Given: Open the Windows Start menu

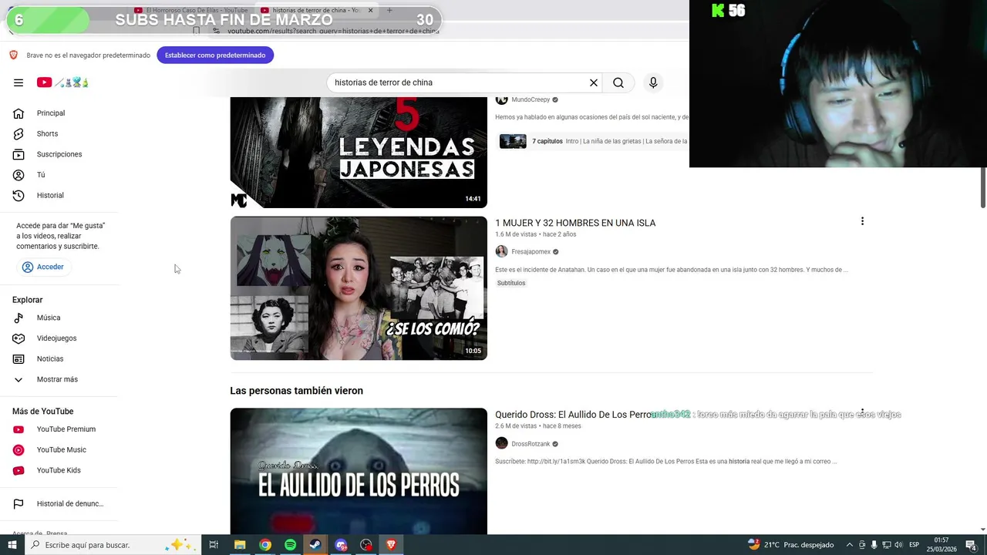Looking at the screenshot, I should 12,545.
